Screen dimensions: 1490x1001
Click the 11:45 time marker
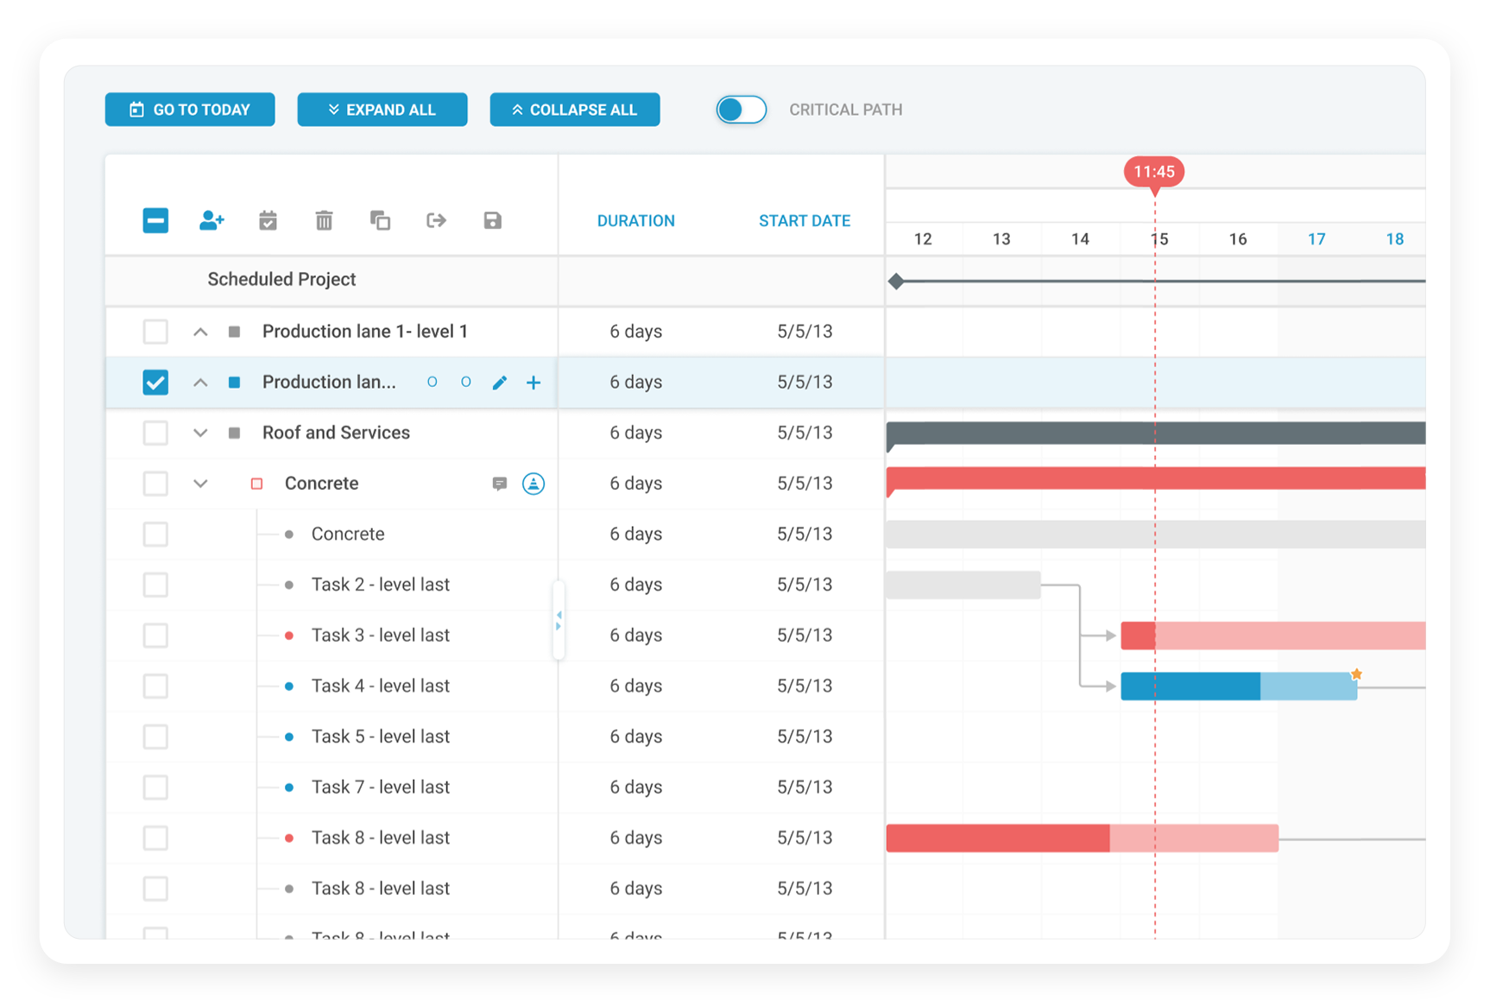pos(1154,171)
